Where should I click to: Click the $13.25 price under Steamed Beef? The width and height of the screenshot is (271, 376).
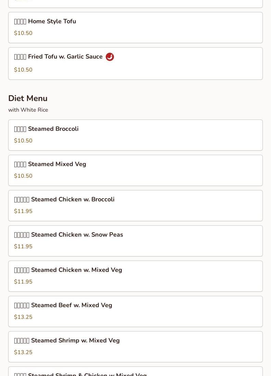[x=23, y=317]
